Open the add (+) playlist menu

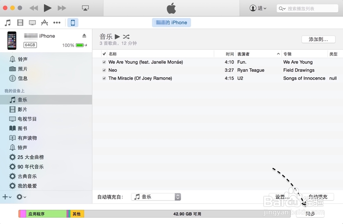[x=7, y=197]
